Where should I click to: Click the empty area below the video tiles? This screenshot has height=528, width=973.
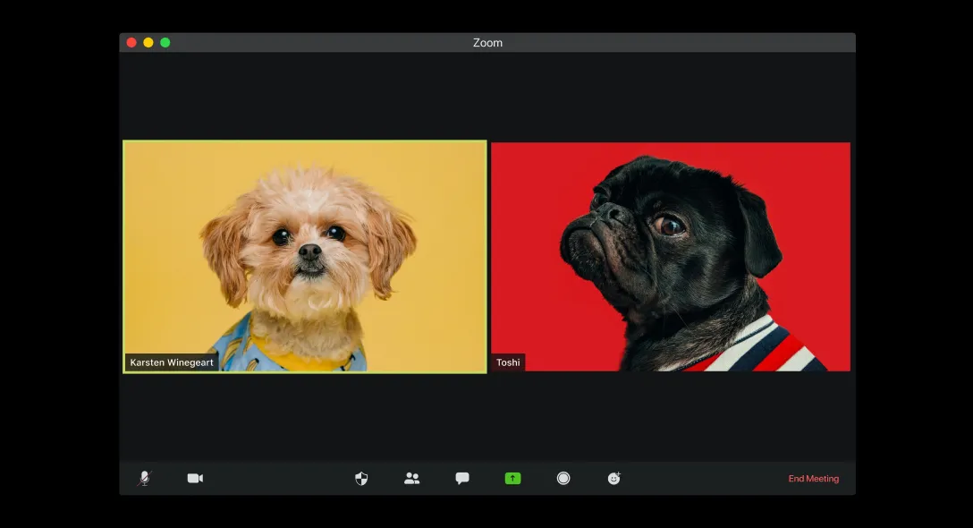tap(487, 416)
